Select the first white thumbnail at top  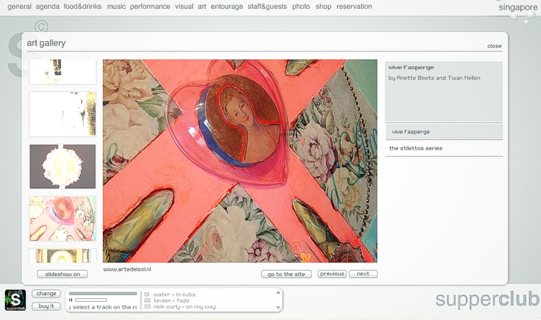[x=63, y=72]
